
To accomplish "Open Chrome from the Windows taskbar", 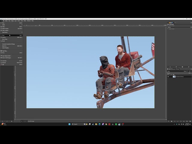I will coord(106,124).
